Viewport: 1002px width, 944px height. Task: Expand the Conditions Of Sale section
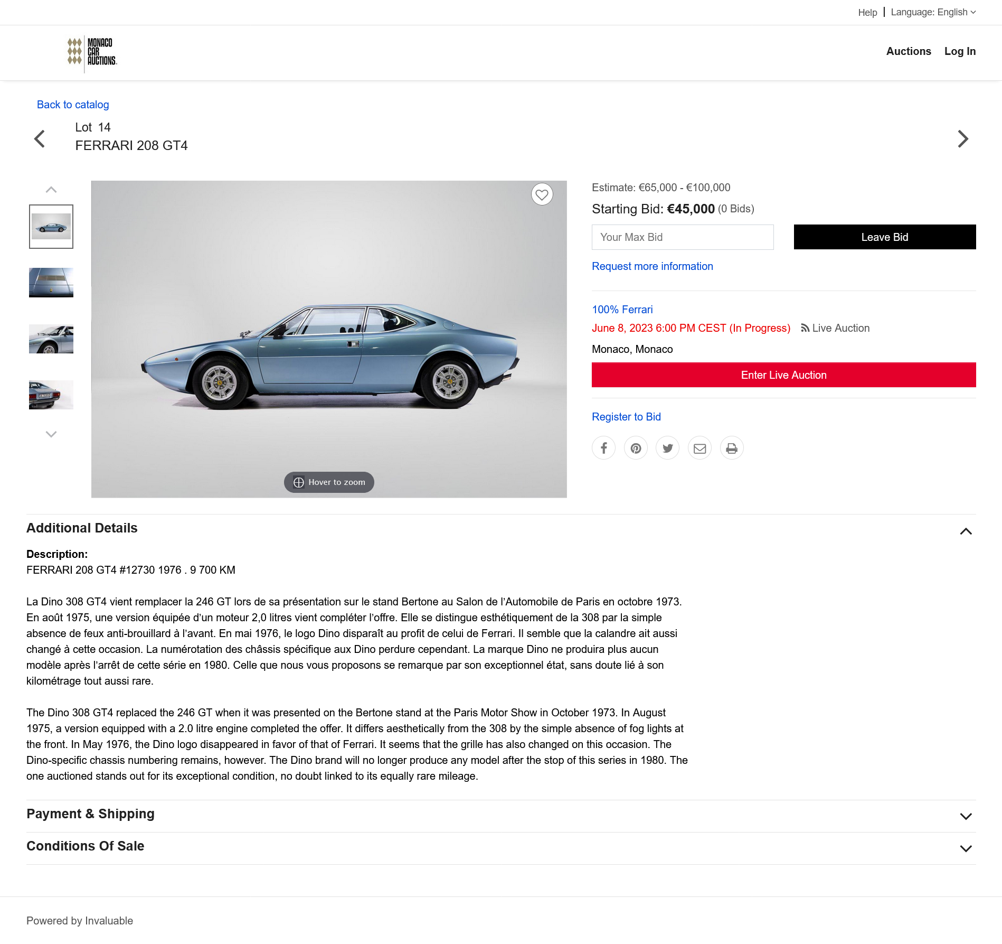[x=966, y=848]
